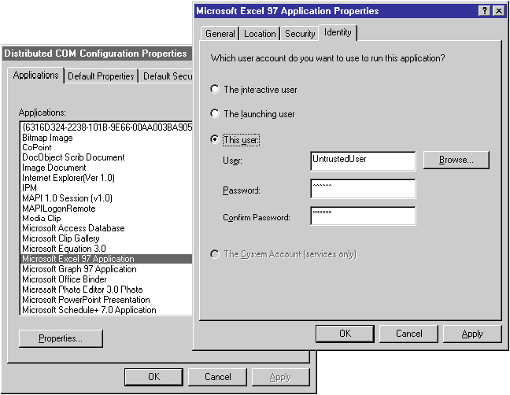Click the Confirm Password field

tap(363, 216)
